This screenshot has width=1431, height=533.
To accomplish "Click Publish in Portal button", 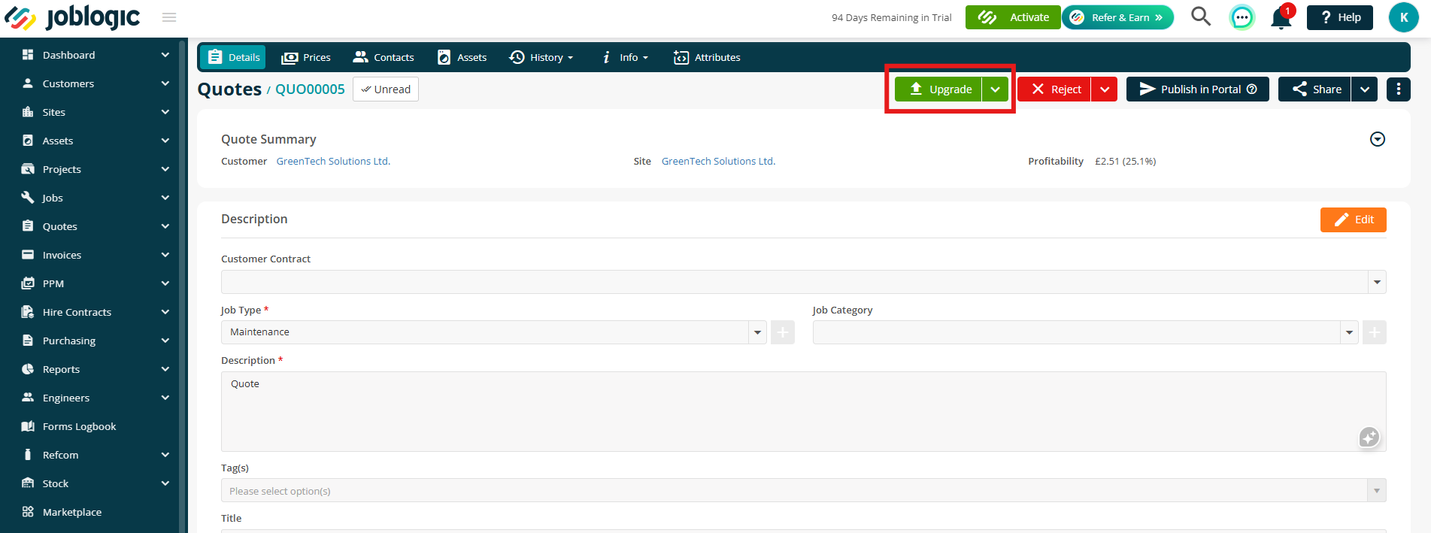I will pyautogui.click(x=1197, y=89).
